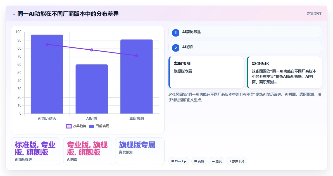333x176 pixels.
Task: Click the lightning icon beside the card title
Action: 13,14
